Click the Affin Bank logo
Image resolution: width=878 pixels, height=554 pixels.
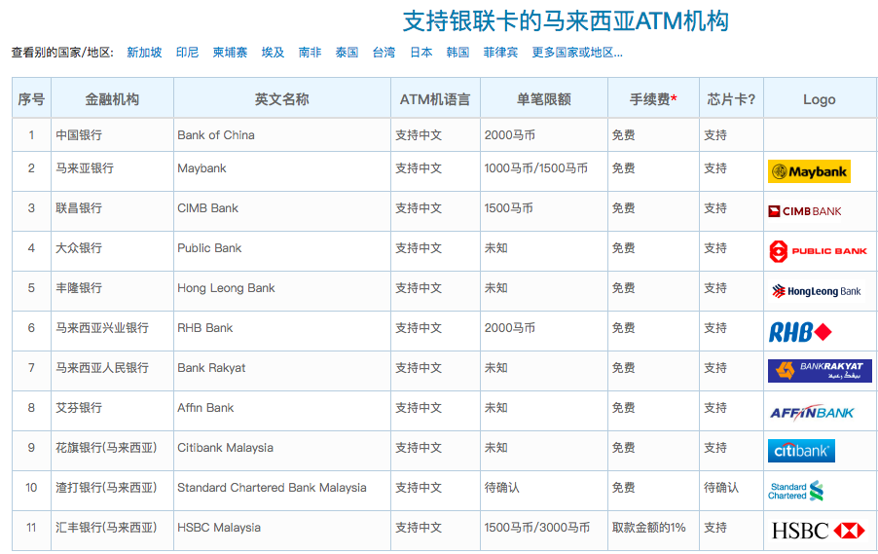(x=812, y=412)
